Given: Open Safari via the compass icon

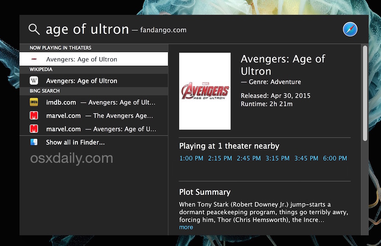Looking at the screenshot, I should pyautogui.click(x=350, y=29).
